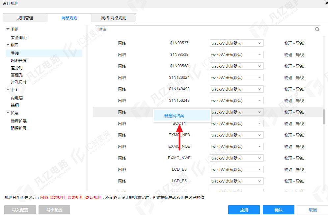Select 铺铜 in the tree

[x=15, y=105]
